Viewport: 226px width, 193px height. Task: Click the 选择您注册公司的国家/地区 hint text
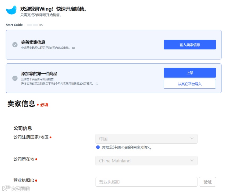pyautogui.click(x=127, y=147)
